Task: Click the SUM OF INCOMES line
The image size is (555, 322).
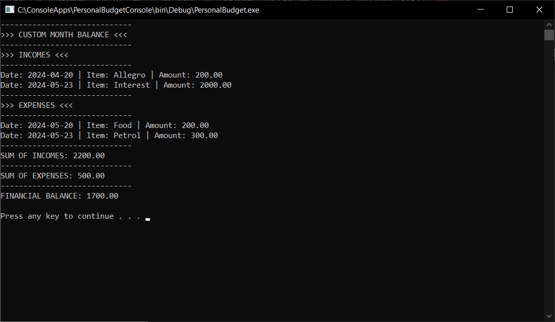Action: pos(53,156)
